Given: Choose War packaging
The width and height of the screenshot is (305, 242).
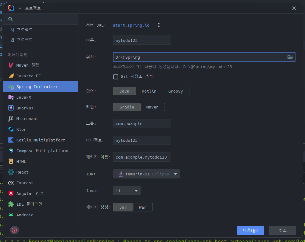Looking at the screenshot, I should pyautogui.click(x=142, y=207).
